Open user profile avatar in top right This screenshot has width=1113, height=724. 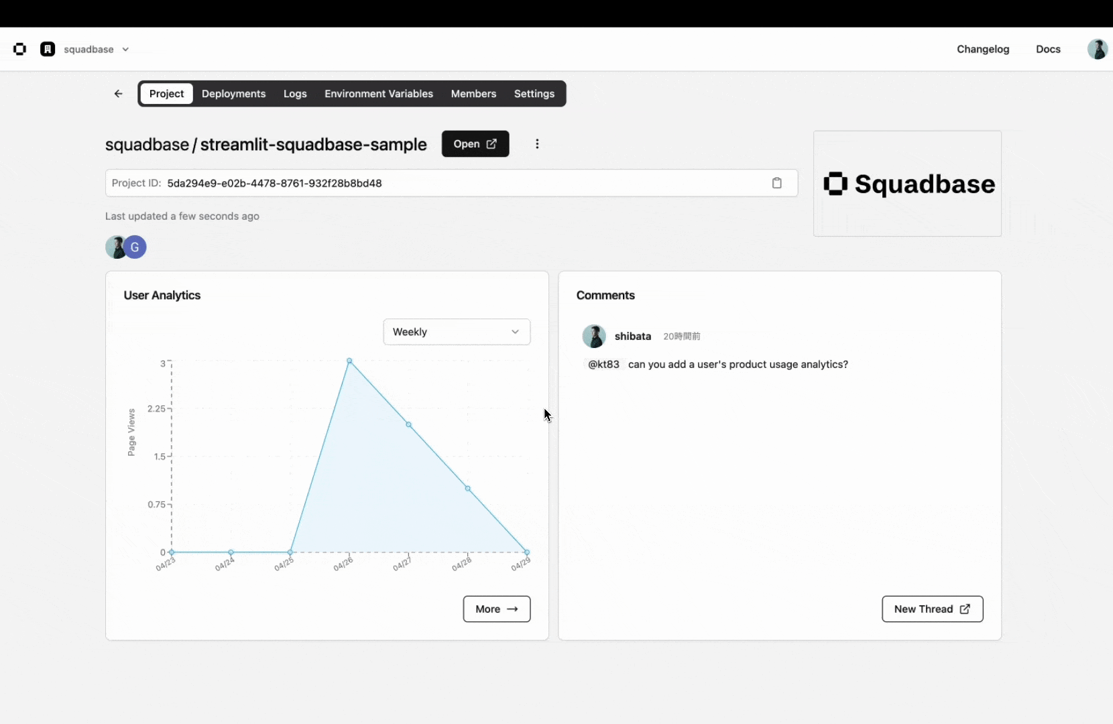pyautogui.click(x=1097, y=49)
